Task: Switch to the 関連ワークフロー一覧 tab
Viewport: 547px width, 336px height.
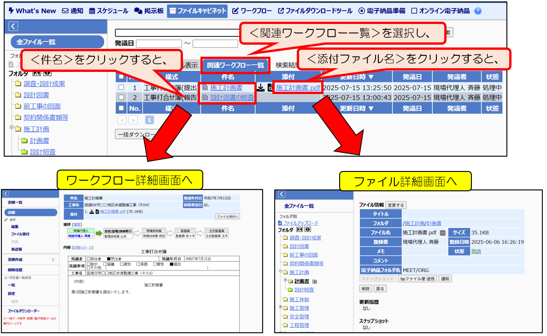Action: (x=235, y=65)
